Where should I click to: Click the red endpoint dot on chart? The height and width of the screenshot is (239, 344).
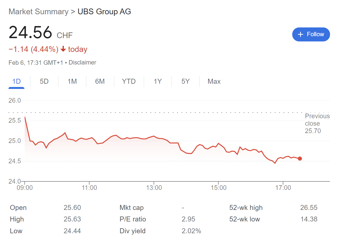tap(300, 159)
